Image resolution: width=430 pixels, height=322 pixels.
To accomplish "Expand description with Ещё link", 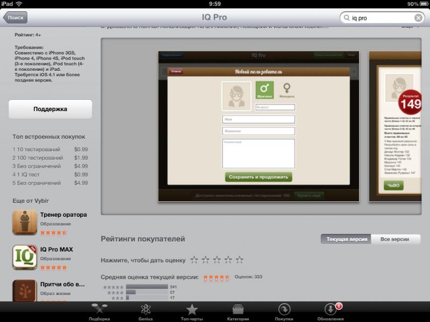I will coord(408,26).
